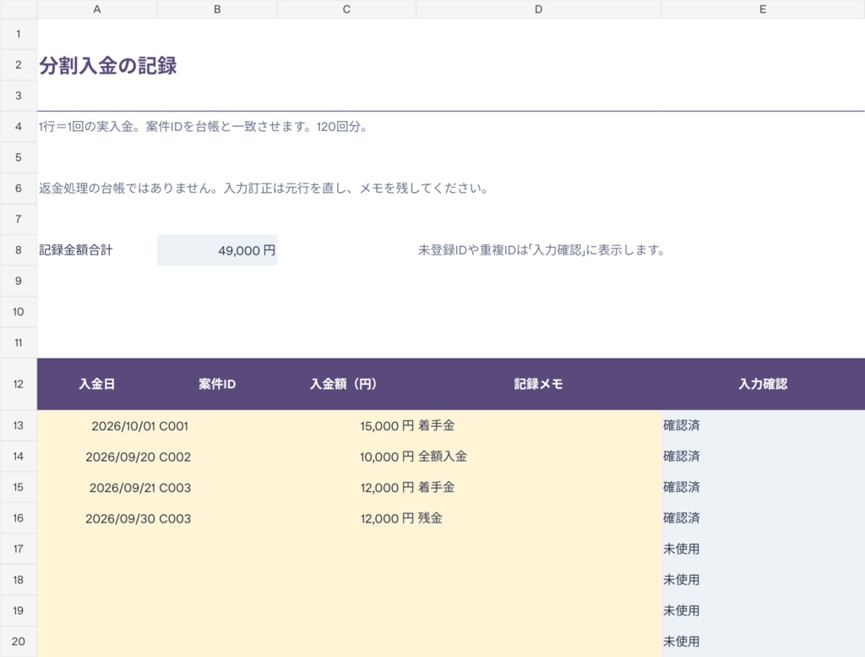
Task: Select 確認済 status in row 15
Action: point(763,488)
